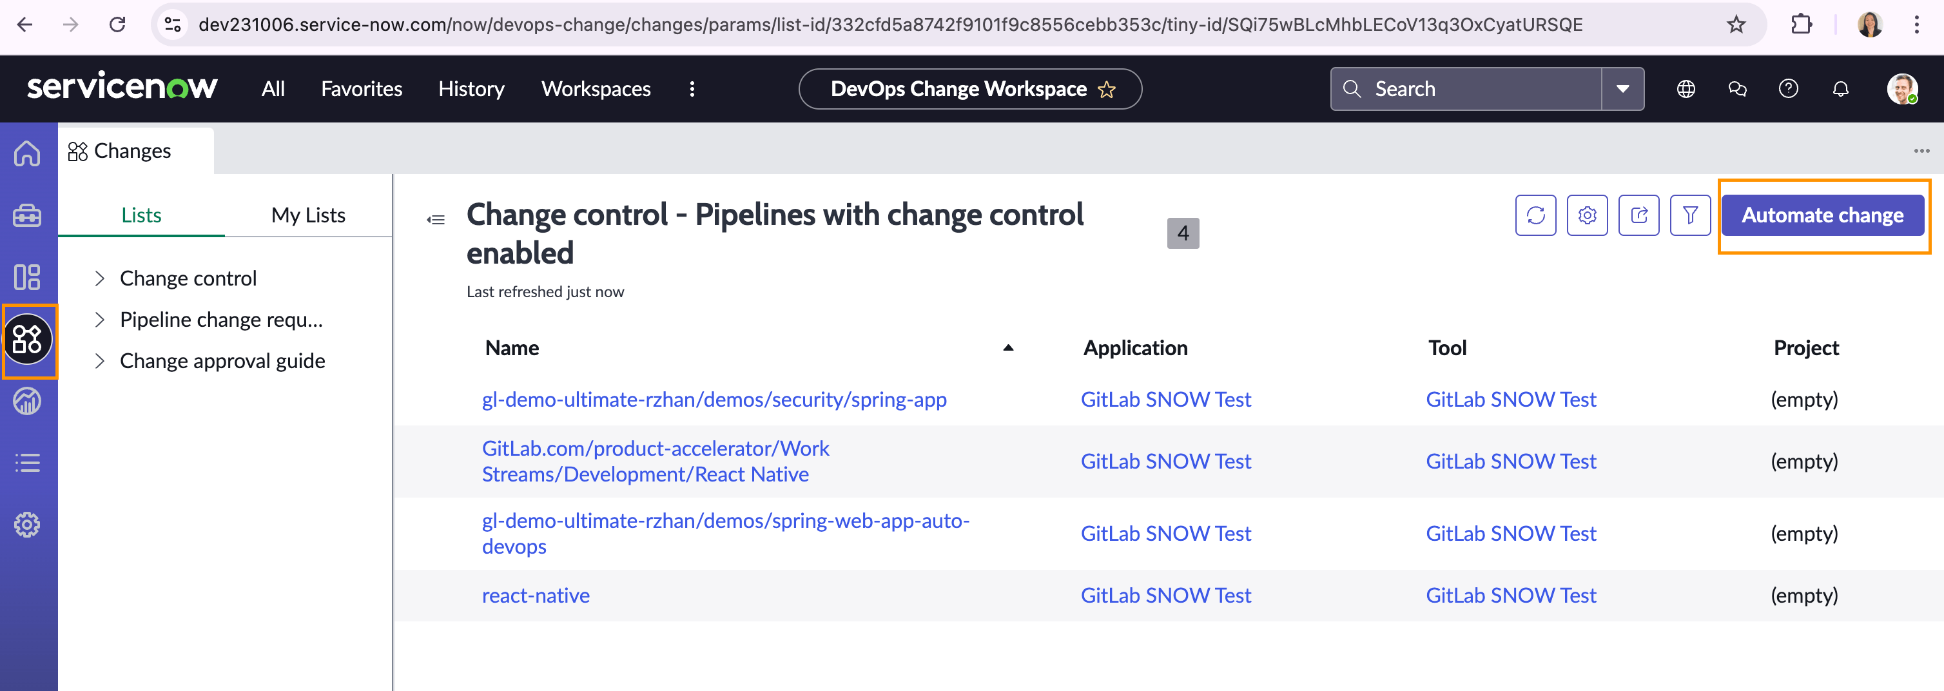Click the Analytics chart icon in the sidebar
This screenshot has height=691, width=1944.
(x=27, y=400)
